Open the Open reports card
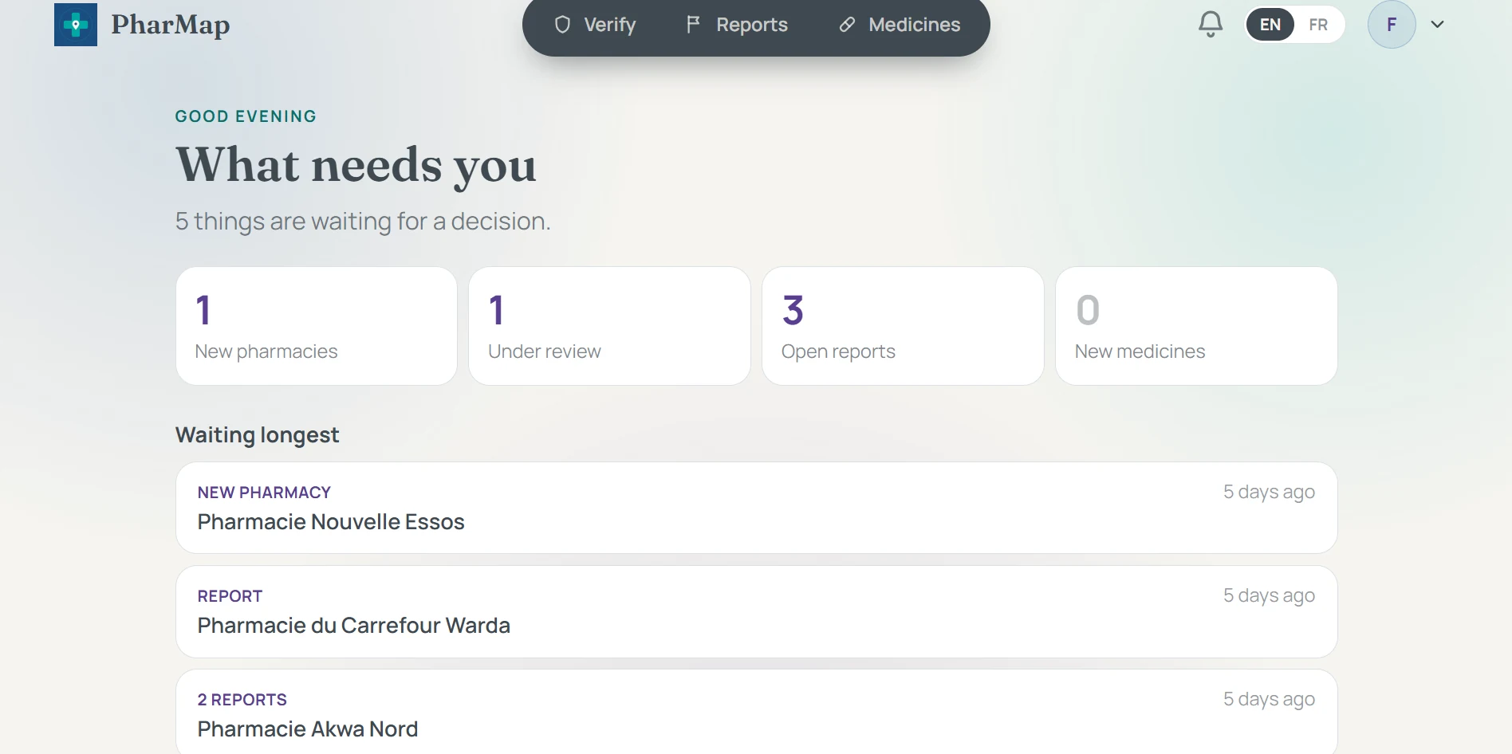Image resolution: width=1512 pixels, height=754 pixels. (x=903, y=326)
